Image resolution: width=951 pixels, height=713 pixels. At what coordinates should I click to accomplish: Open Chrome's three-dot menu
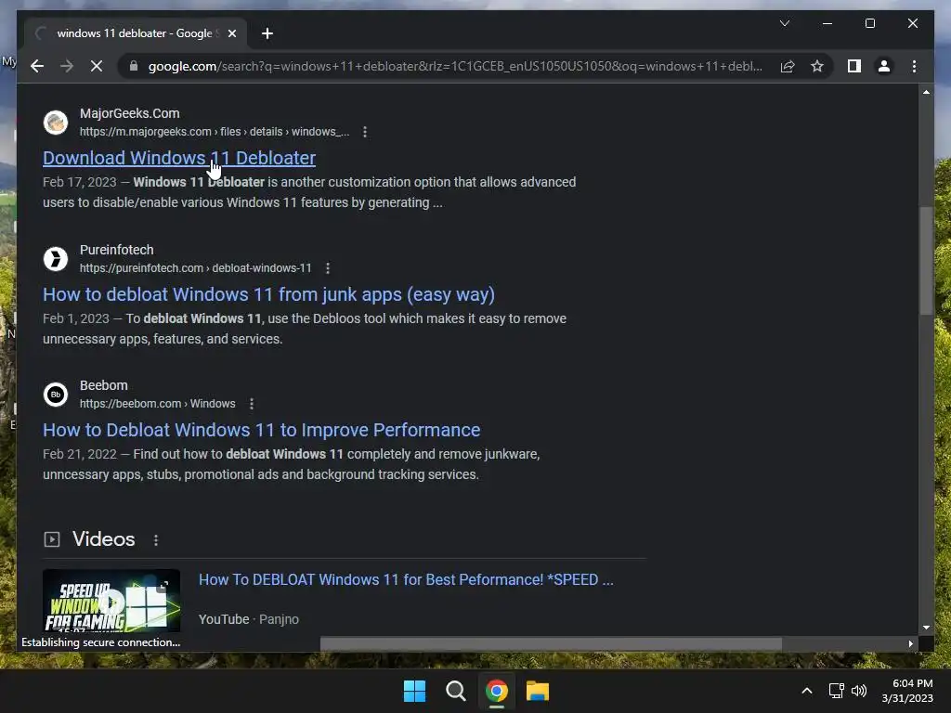point(914,66)
